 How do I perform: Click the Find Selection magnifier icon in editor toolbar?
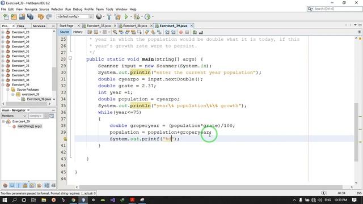115,32
